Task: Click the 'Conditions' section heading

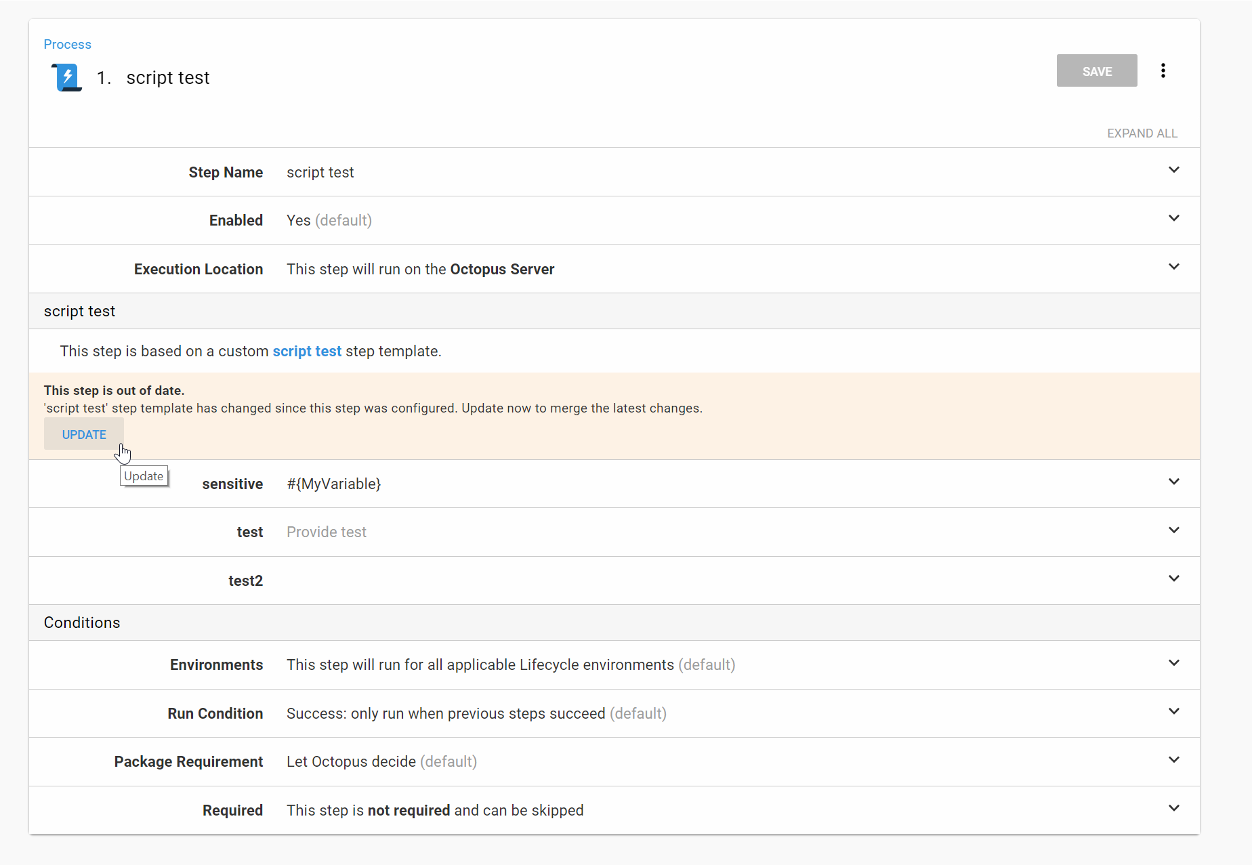Action: 82,623
